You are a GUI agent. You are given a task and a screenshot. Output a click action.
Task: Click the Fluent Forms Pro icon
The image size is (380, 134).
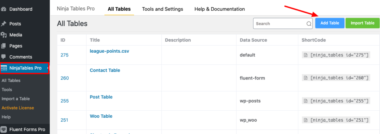pos(4,130)
